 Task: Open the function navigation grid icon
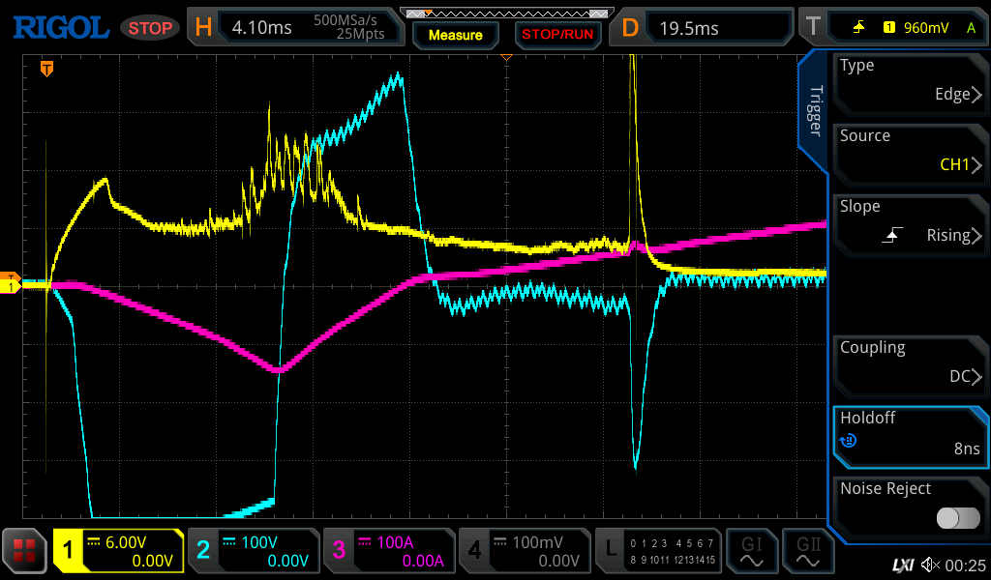point(25,552)
